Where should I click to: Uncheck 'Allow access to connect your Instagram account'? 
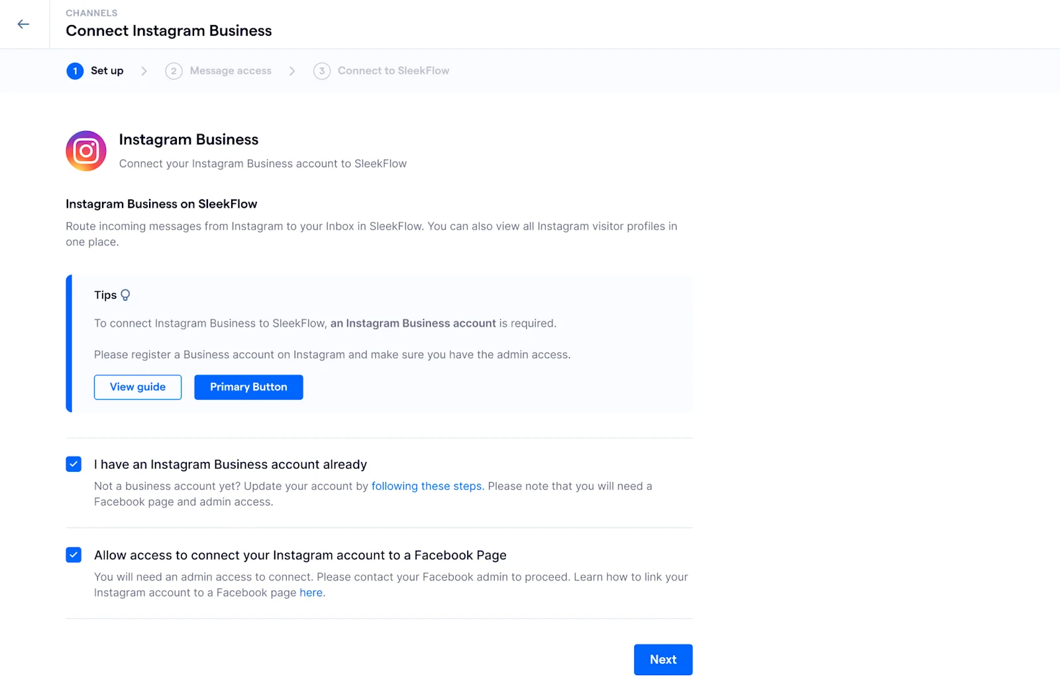click(74, 555)
